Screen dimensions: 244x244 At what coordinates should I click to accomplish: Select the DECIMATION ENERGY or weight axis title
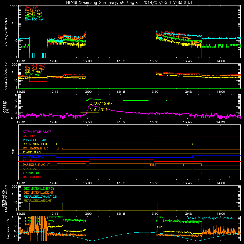point(5,198)
